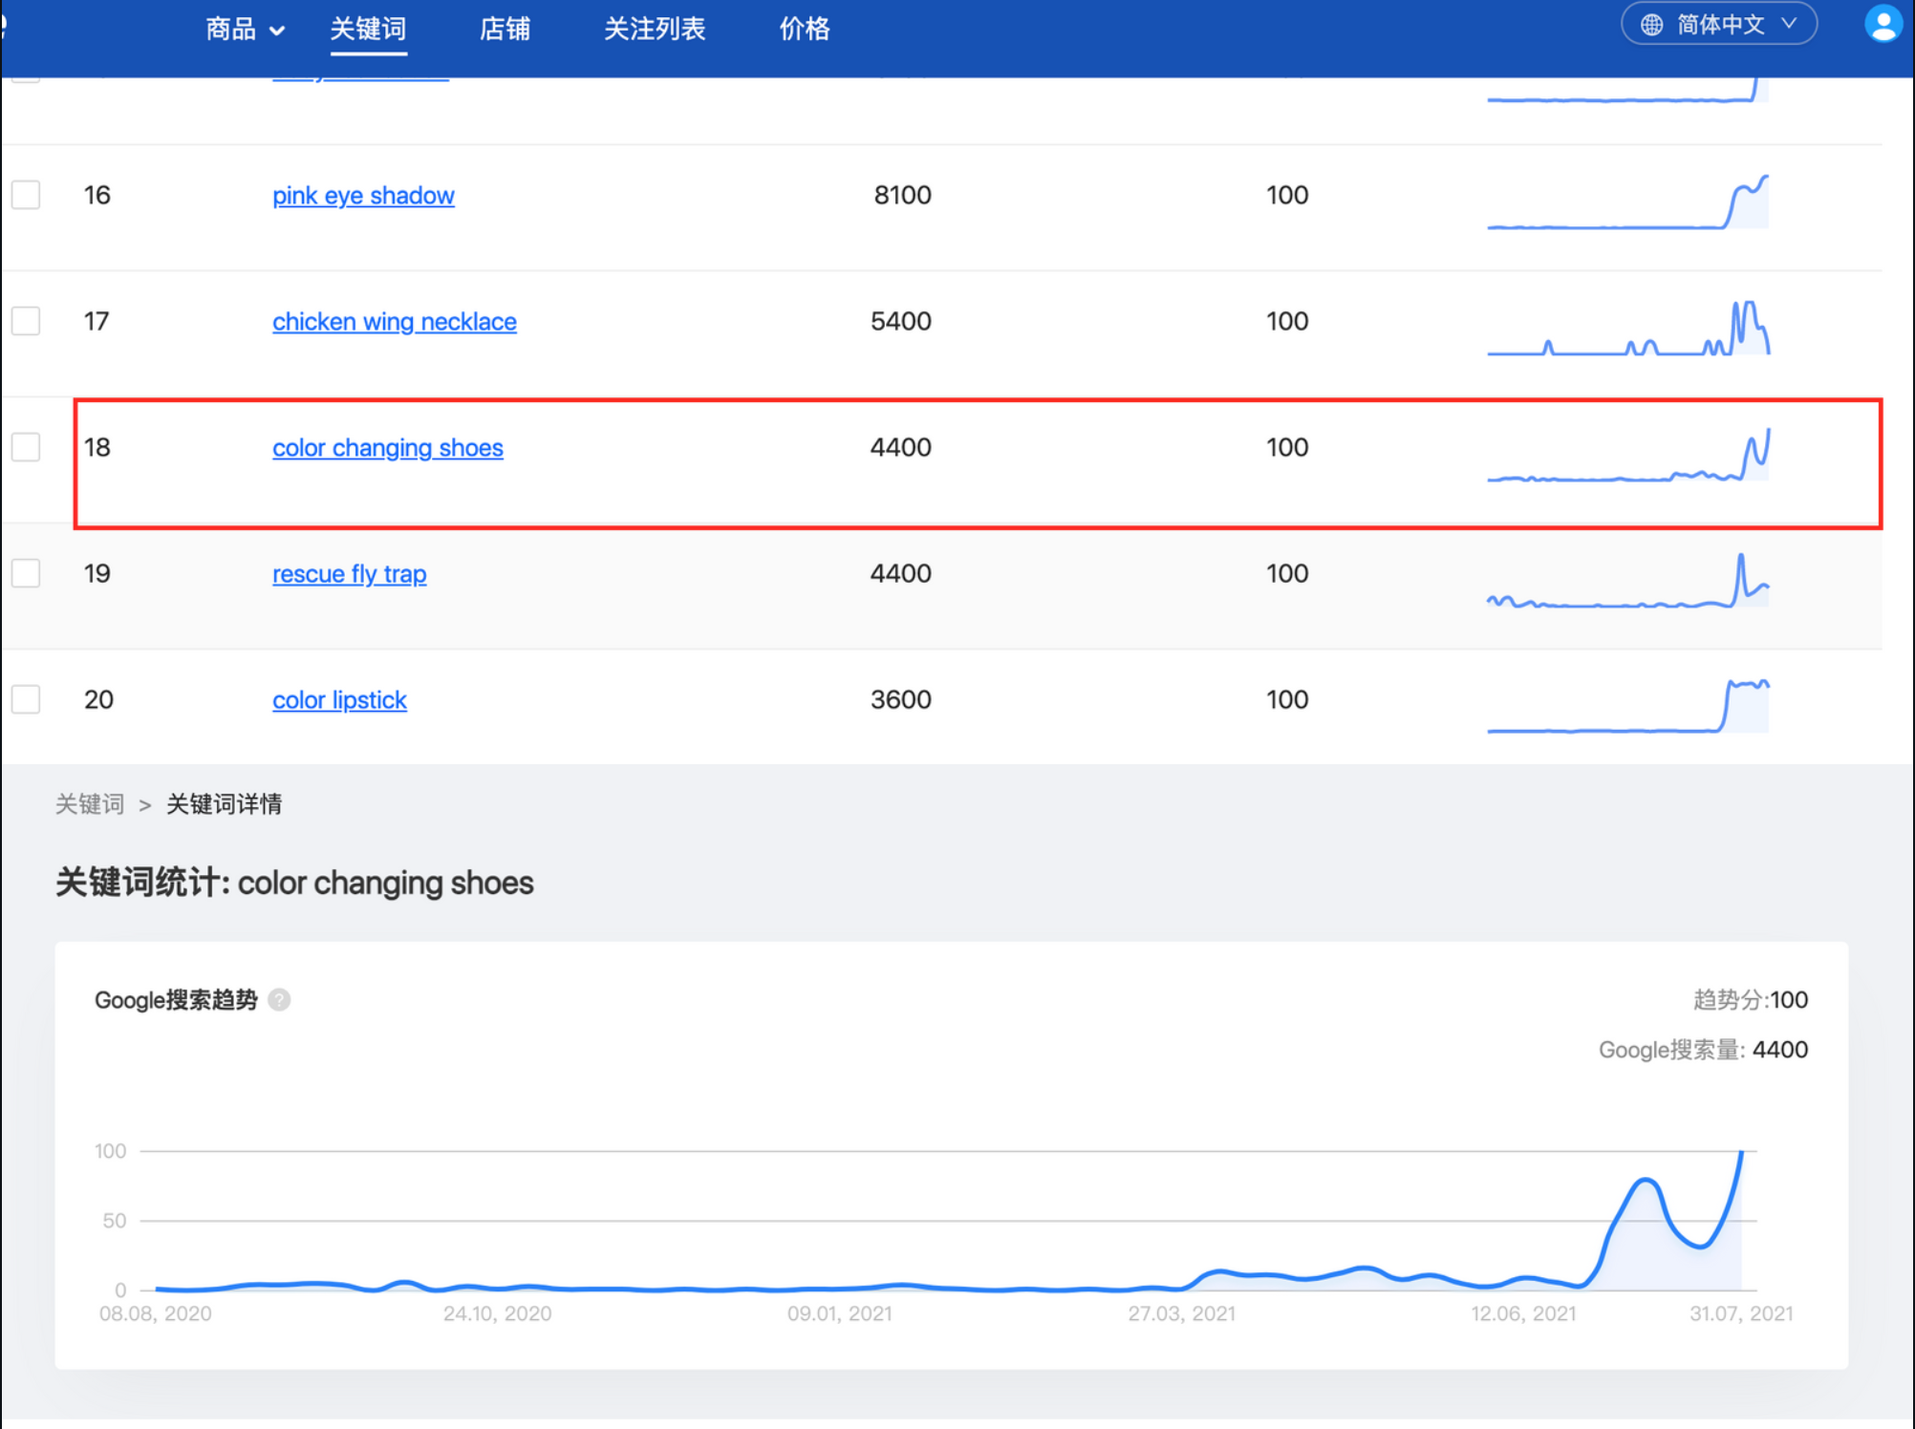Go to the 价格 nav item
The width and height of the screenshot is (1915, 1429).
805,30
